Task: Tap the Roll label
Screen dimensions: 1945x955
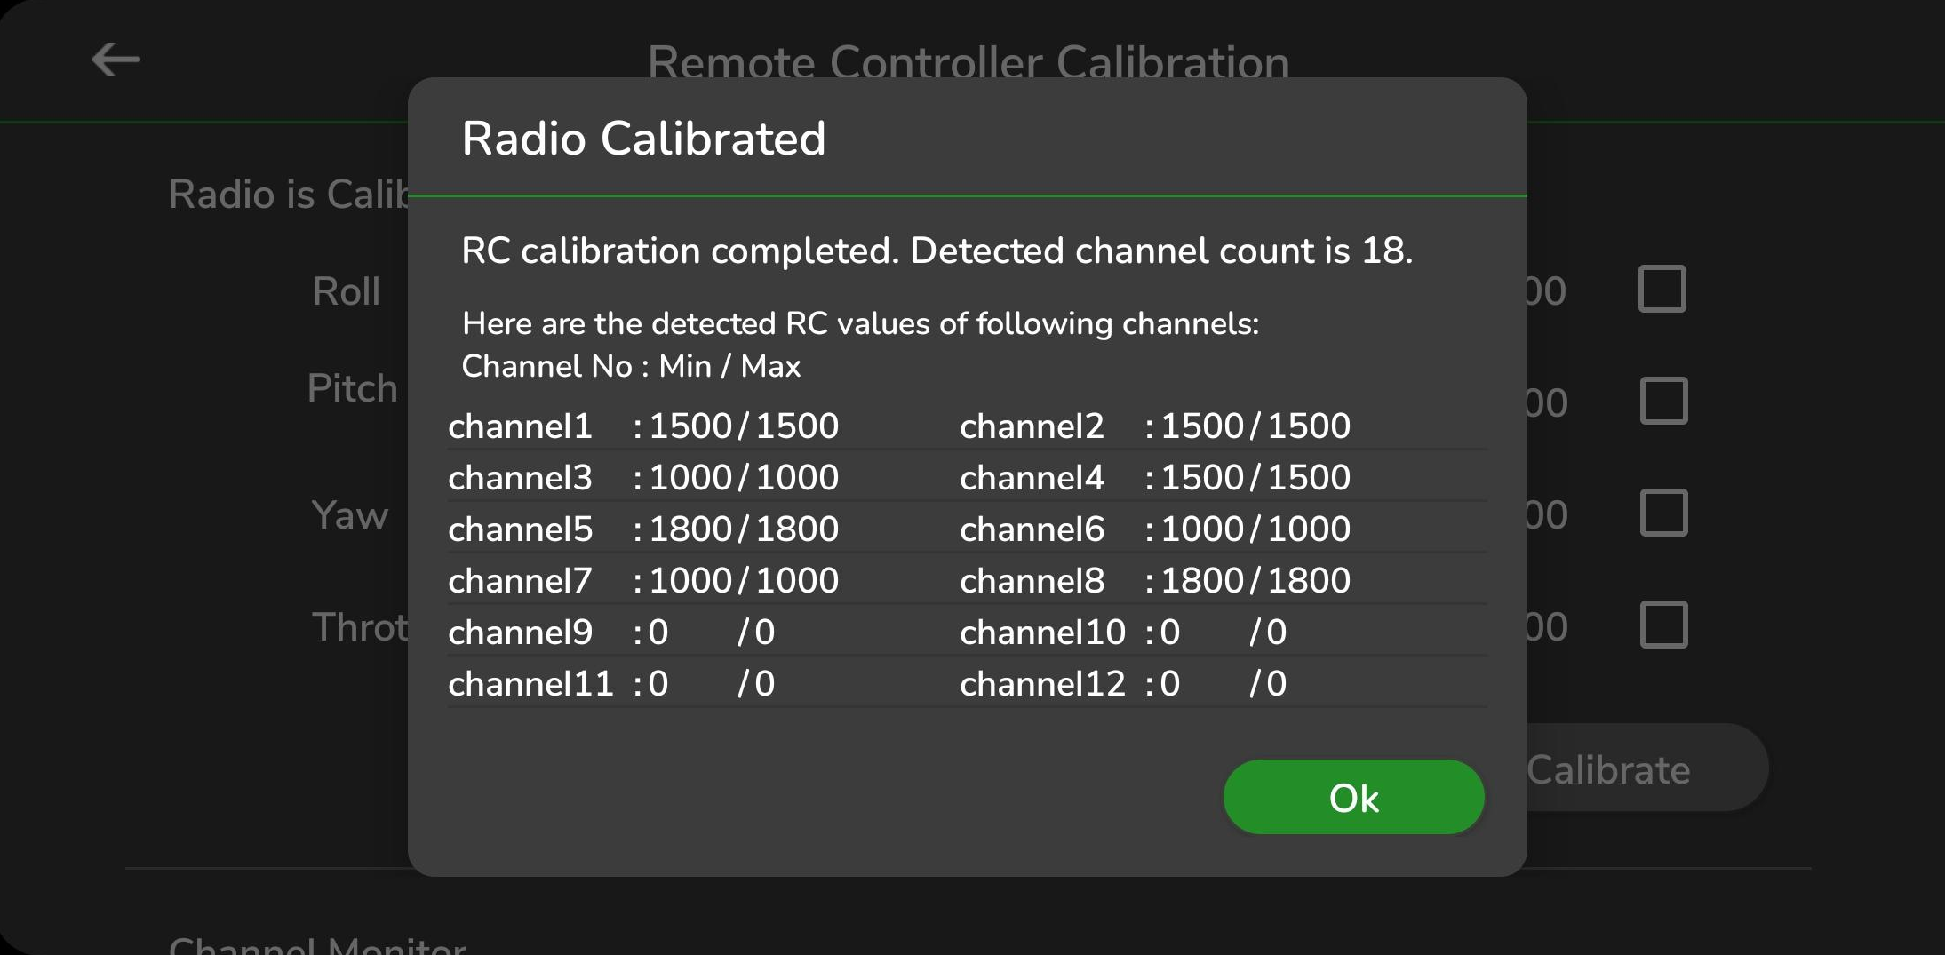Action: (x=346, y=291)
